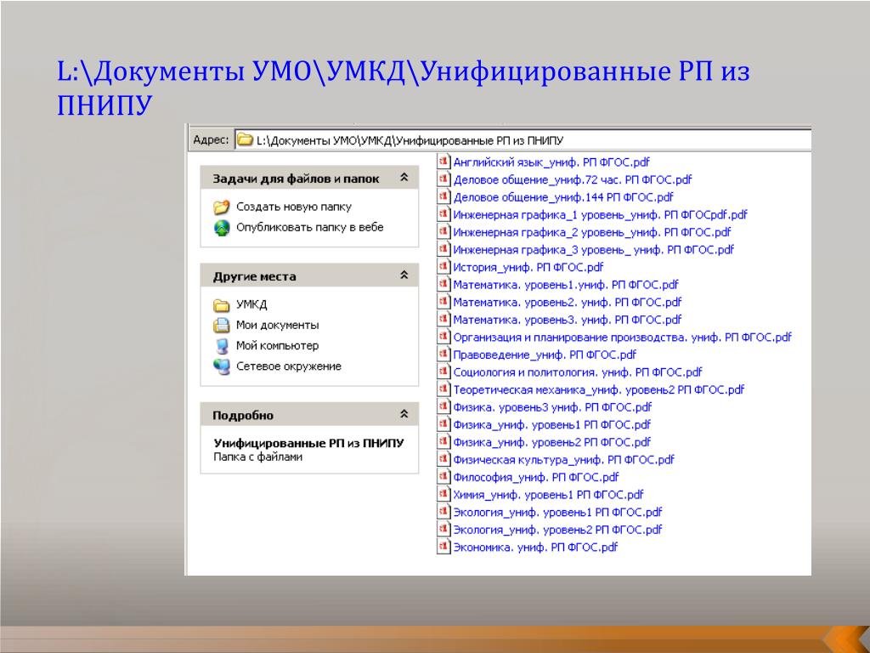Screen dimensions: 870x653
Task: Select file name Деловое общение_униф.72 час. РП ФГОС.pdf
Action: coord(572,179)
